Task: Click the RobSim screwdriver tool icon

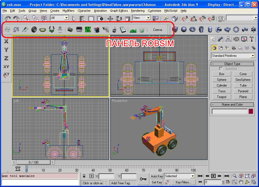Action: (x=25, y=29)
